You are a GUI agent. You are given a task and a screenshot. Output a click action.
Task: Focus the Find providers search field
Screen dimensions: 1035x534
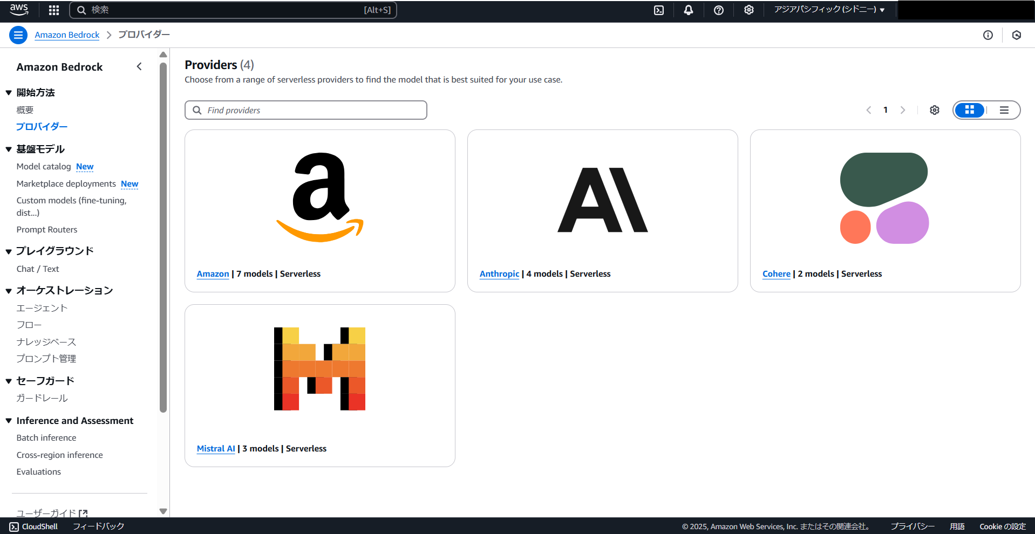(306, 110)
